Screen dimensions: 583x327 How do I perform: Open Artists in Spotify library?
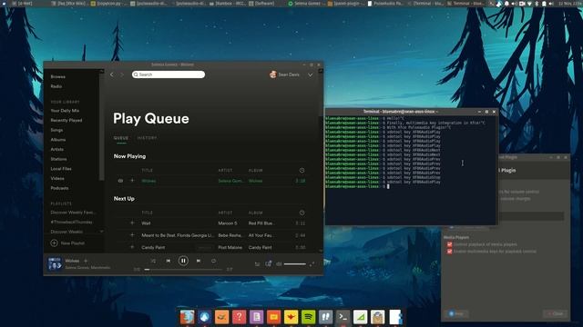(x=56, y=149)
